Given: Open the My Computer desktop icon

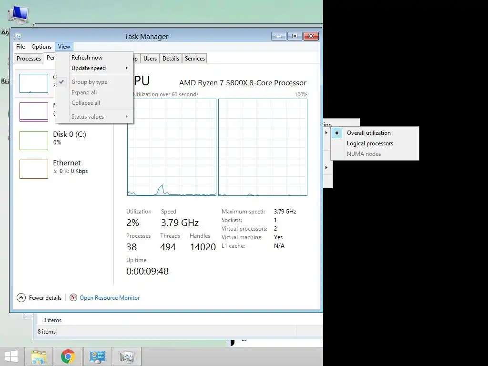Looking at the screenshot, I should (x=18, y=16).
